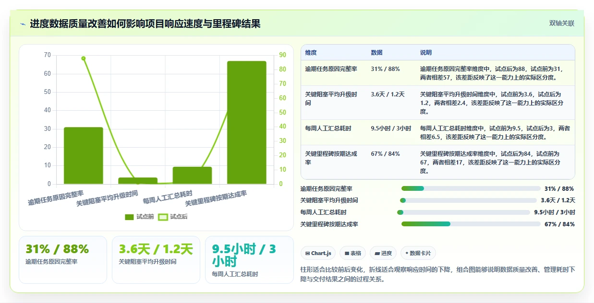Open the 3.6天 / 1.2天 data card
Viewport: 594px width, 303px height.
point(156,259)
